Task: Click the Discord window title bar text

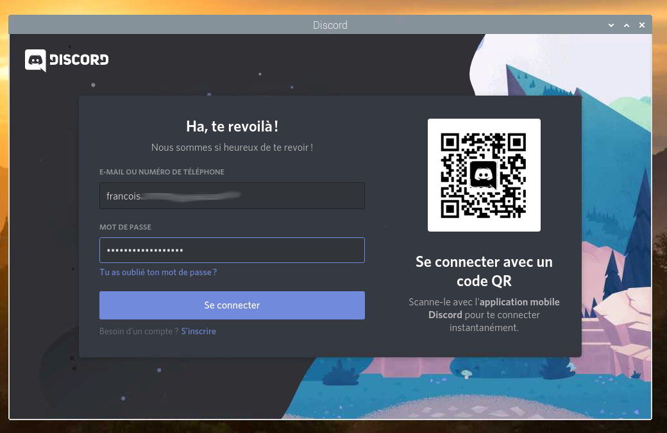Action: 330,25
